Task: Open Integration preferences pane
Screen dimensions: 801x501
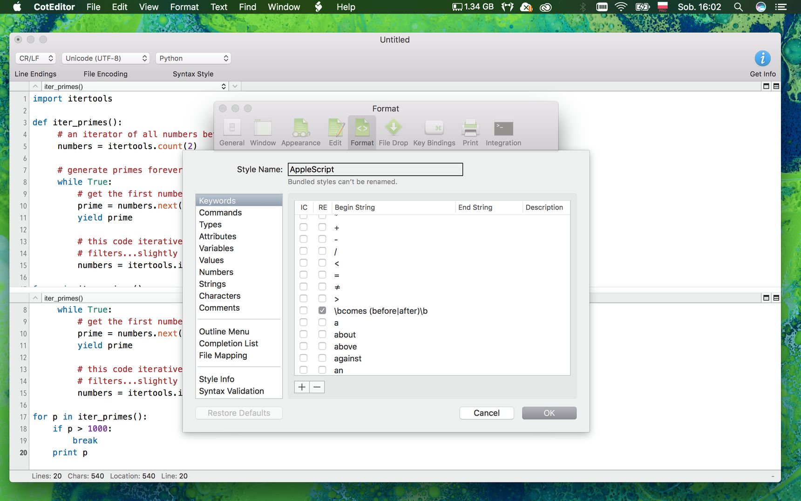Action: point(503,132)
